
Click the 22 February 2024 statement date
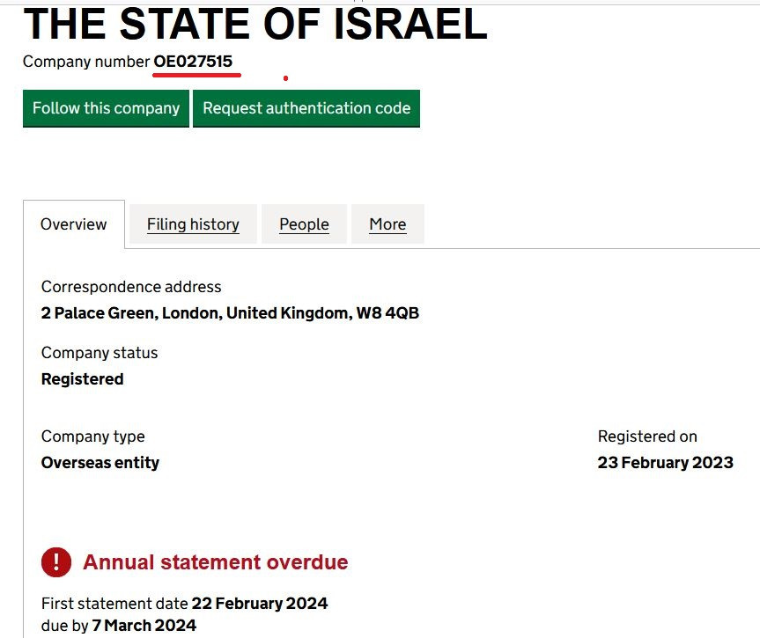pyautogui.click(x=260, y=604)
